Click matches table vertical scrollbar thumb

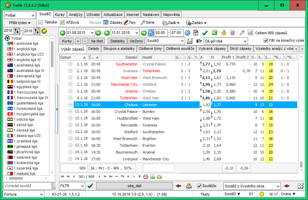click(301, 164)
